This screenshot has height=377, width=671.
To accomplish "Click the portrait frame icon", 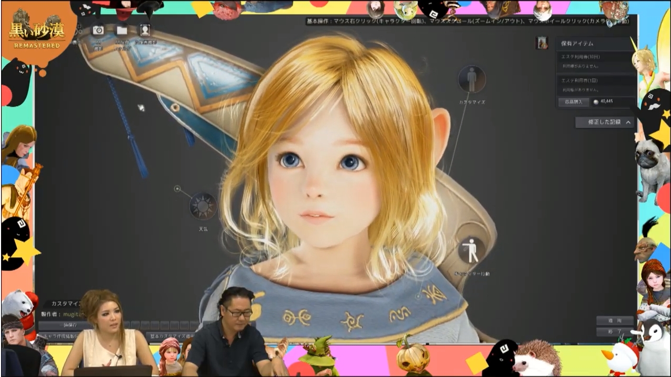I will (x=145, y=30).
